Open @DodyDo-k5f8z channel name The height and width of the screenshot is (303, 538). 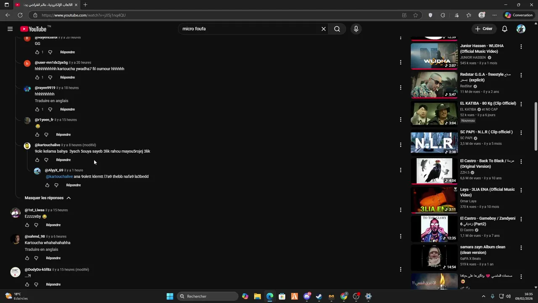(38, 270)
